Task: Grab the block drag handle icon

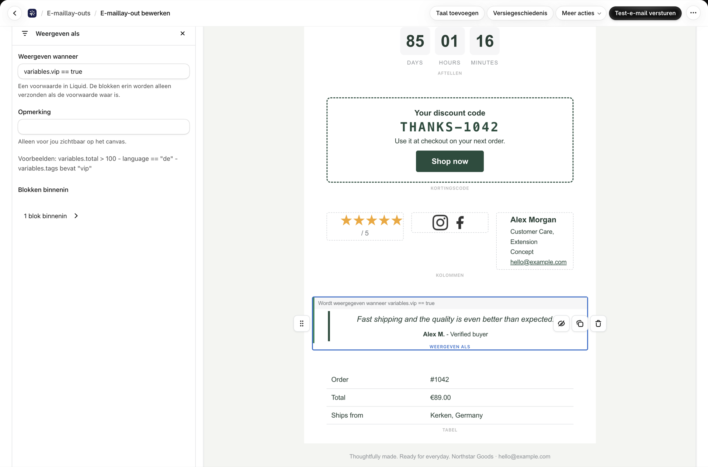Action: tap(302, 324)
